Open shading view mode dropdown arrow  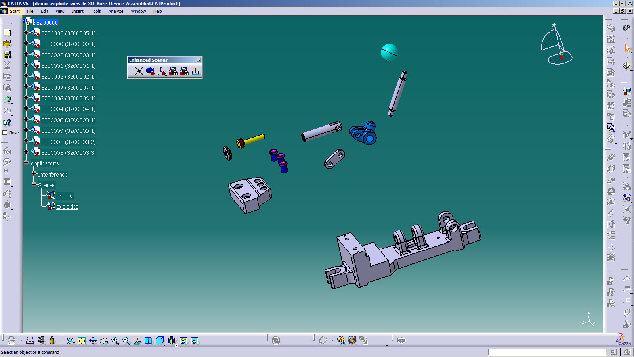click(176, 345)
